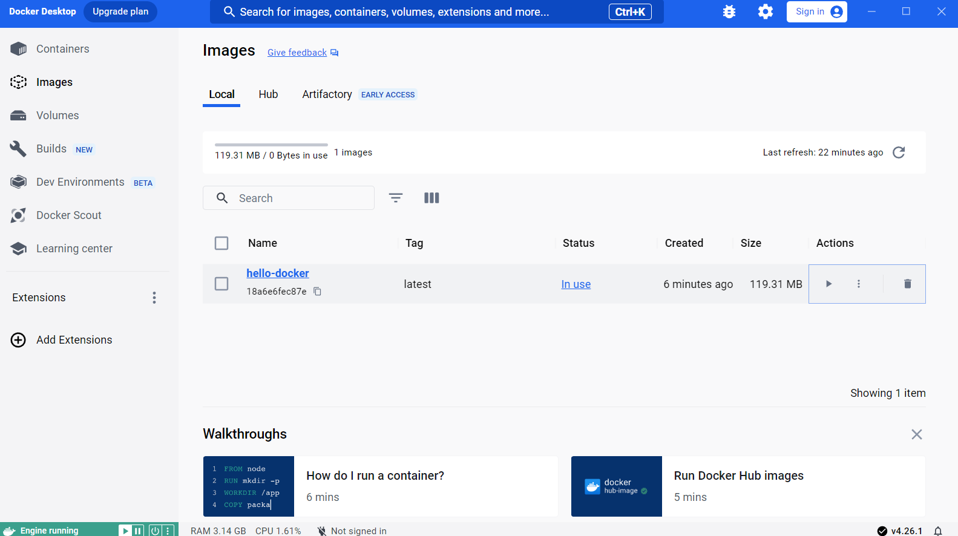Image resolution: width=958 pixels, height=536 pixels.
Task: Click the '119.31 MB' size cell
Action: click(x=776, y=284)
